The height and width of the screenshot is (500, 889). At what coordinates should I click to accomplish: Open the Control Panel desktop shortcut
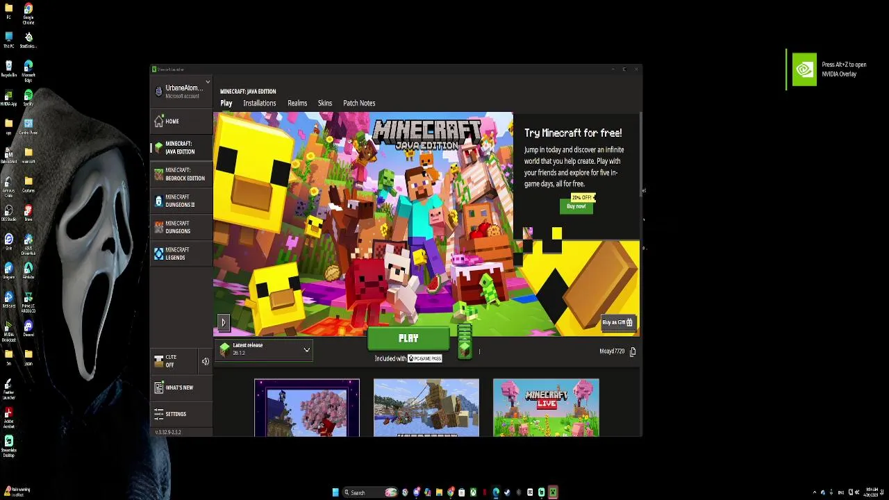[x=28, y=126]
